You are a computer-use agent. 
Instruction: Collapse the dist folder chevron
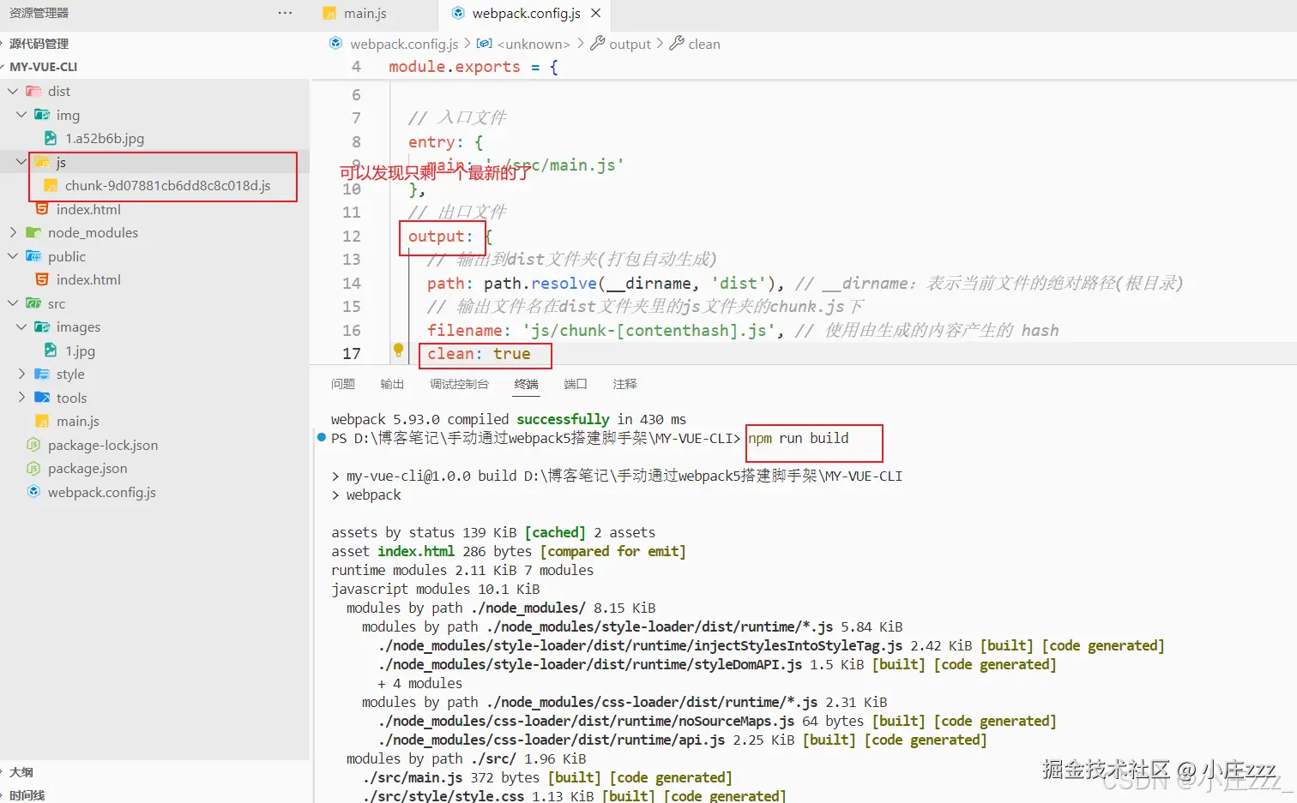[x=13, y=91]
